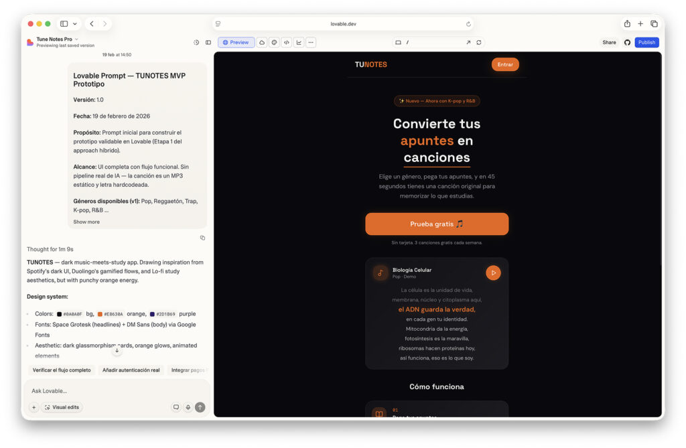
Task: Expand the prompt with Show more
Action: [86, 222]
